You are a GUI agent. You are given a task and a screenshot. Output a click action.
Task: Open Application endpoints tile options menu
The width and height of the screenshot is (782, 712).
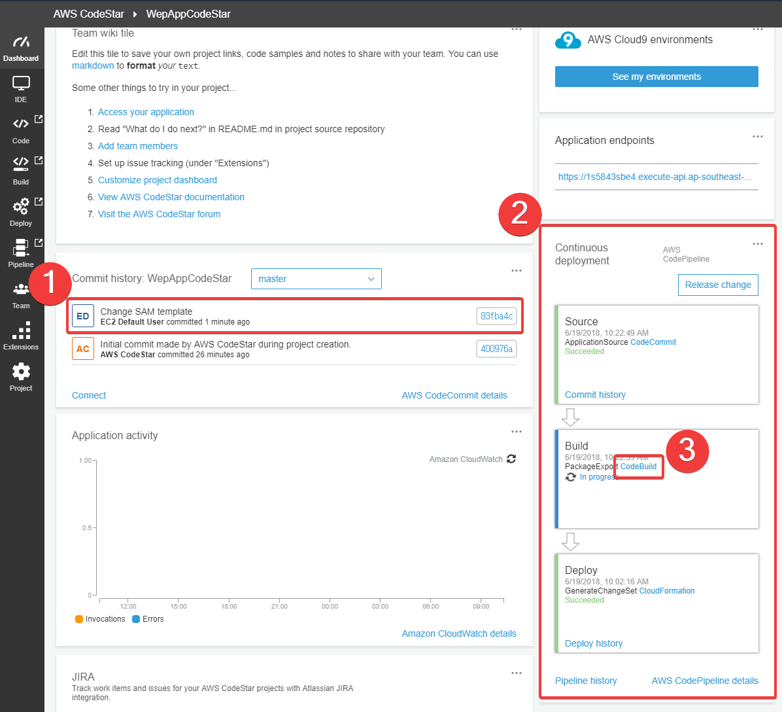[758, 136]
